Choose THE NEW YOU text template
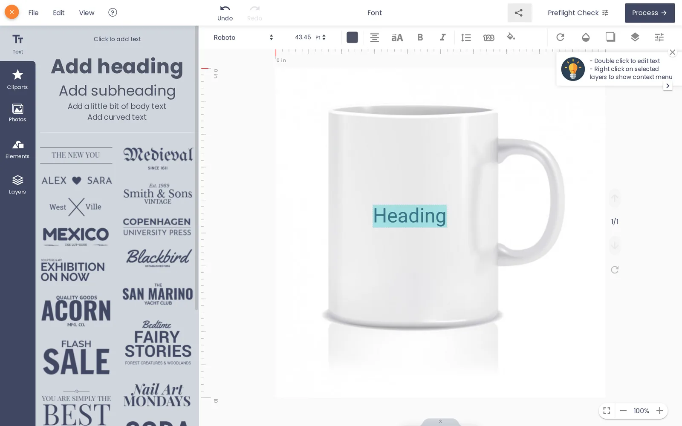Viewport: 682px width, 426px height. tap(76, 155)
